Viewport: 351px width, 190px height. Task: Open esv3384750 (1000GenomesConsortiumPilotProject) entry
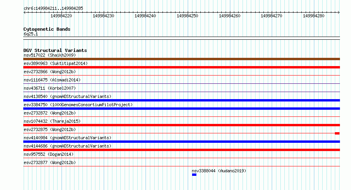pyautogui.click(x=78, y=105)
